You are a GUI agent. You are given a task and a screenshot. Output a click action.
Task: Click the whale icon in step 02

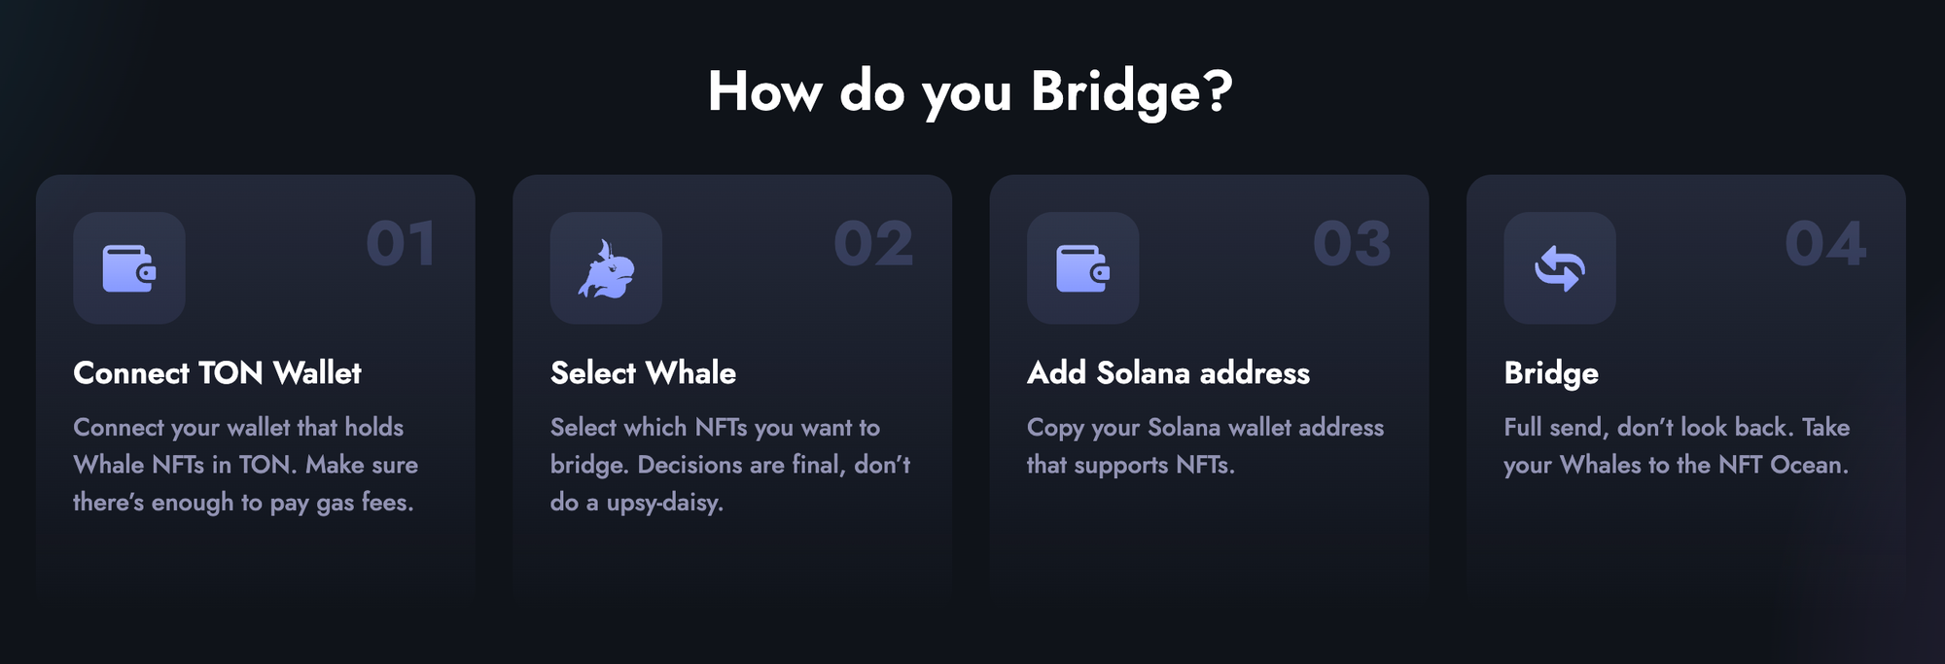[x=606, y=268]
